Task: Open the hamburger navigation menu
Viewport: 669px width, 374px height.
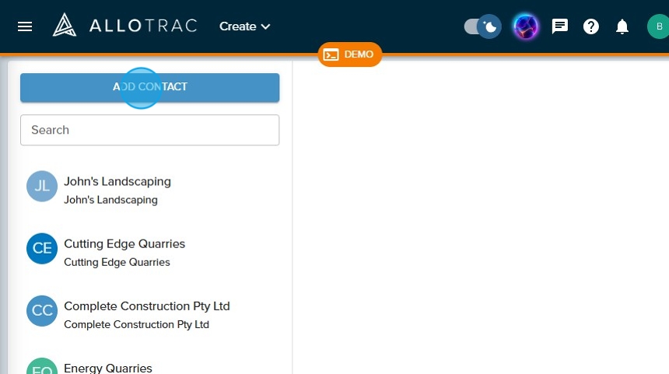Action: (x=25, y=26)
